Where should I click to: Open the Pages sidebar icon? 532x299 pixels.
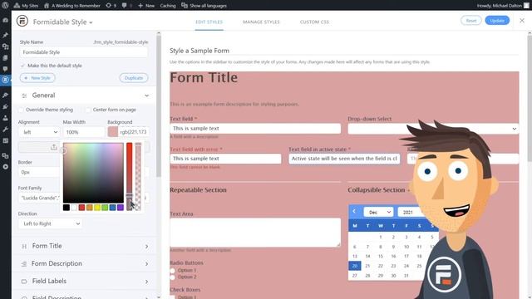click(x=6, y=58)
